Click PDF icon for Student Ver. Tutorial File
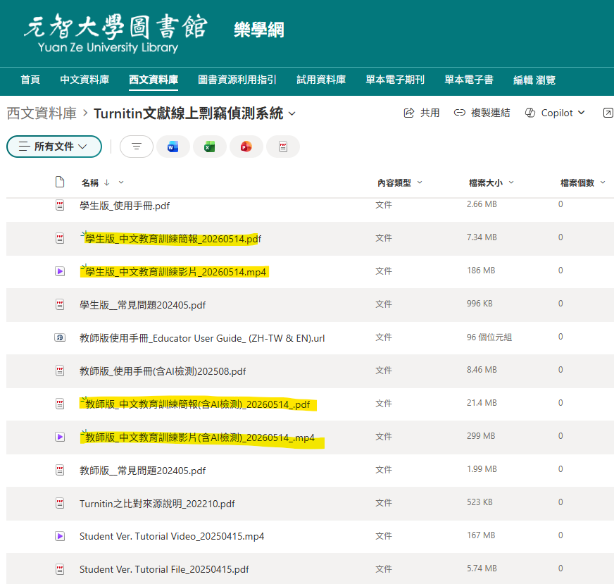Screen dimensions: 614x584 click(60, 569)
